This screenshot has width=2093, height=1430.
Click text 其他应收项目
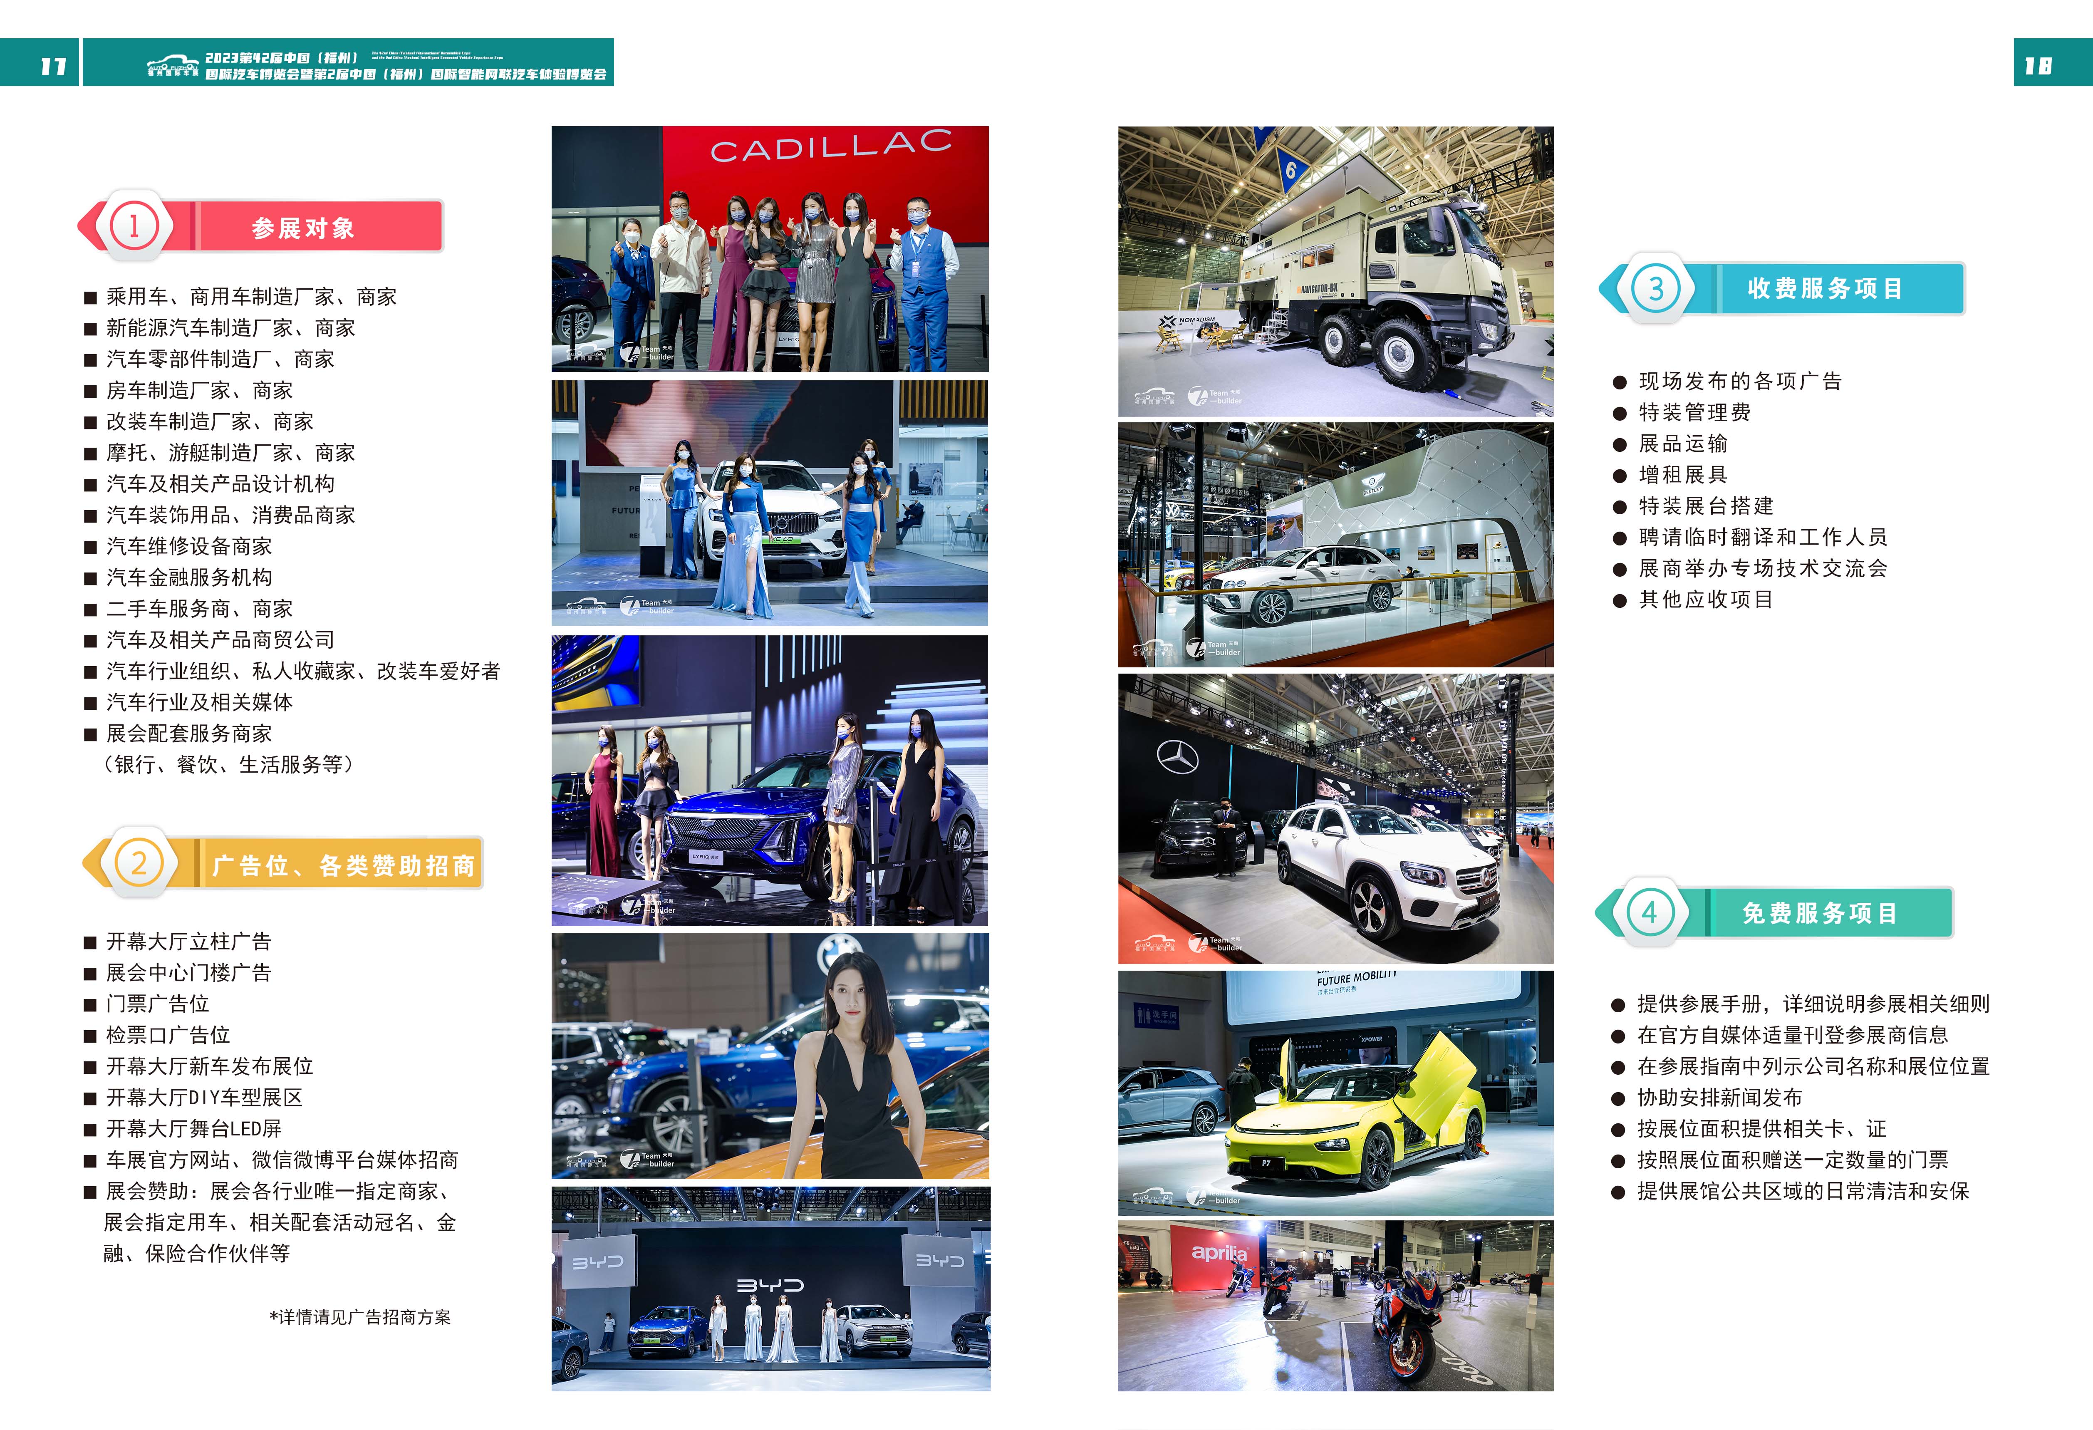(1706, 600)
